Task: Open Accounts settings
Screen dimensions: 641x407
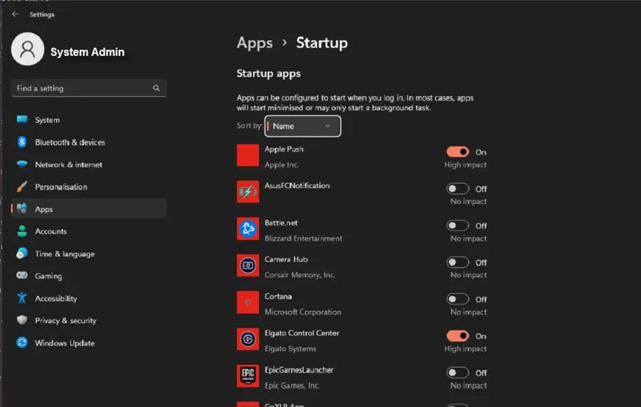Action: [x=89, y=231]
